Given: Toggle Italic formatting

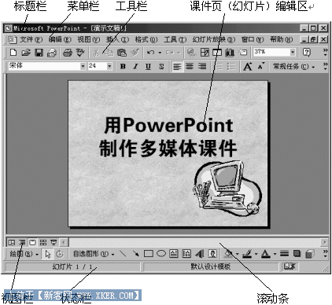Looking at the screenshot, I should pyautogui.click(x=135, y=67).
